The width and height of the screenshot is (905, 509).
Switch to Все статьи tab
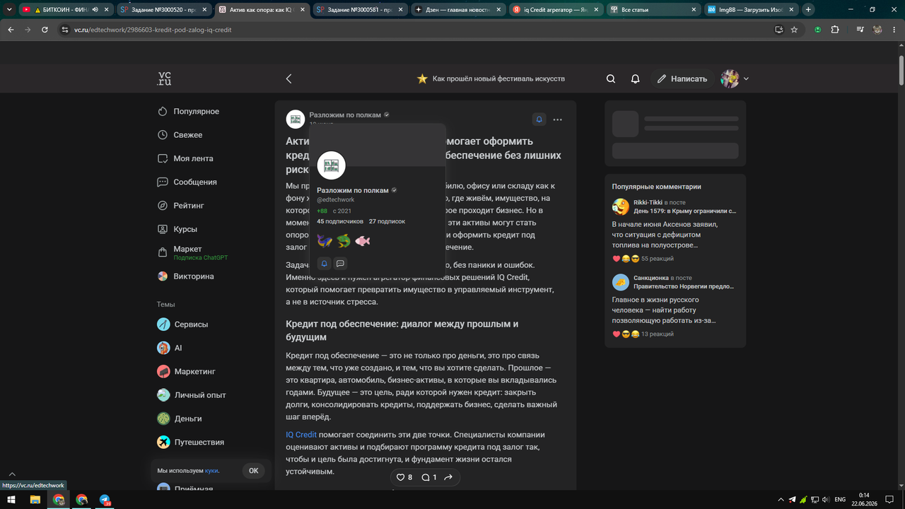coord(653,9)
